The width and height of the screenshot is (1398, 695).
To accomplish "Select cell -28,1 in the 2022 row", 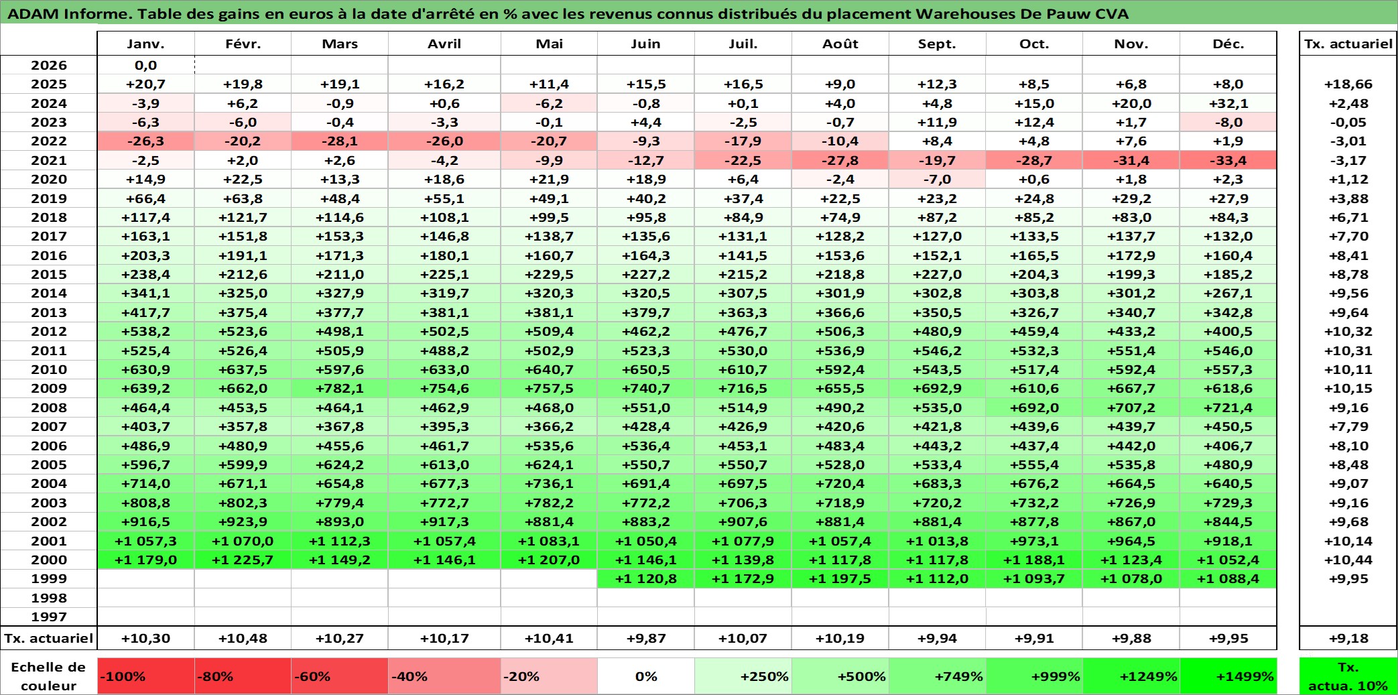I will 340,141.
